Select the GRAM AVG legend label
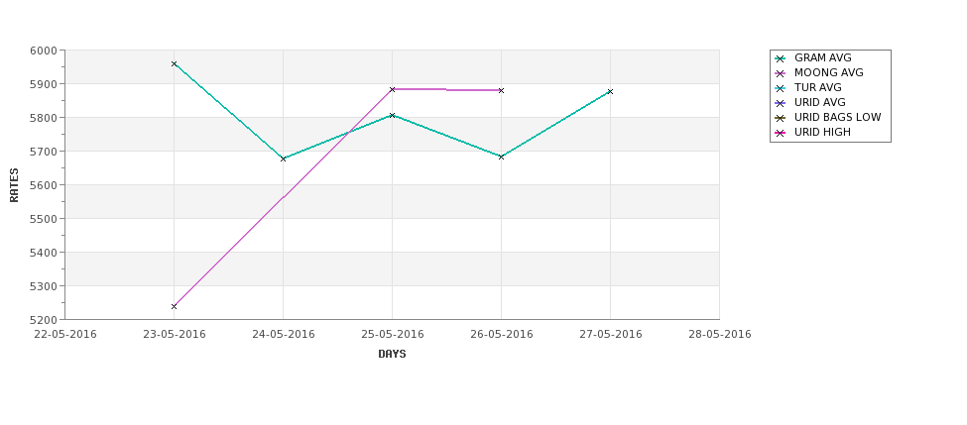This screenshot has height=425, width=967. click(x=822, y=57)
